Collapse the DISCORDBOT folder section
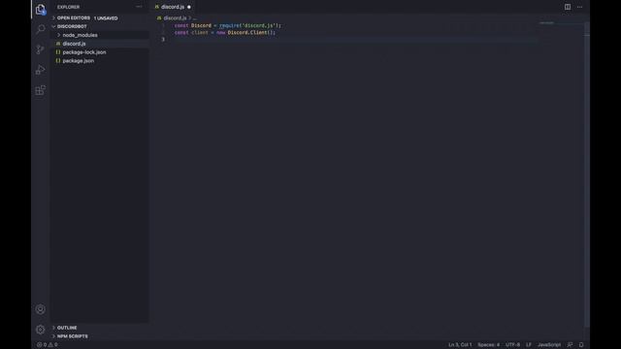621x349 pixels. tap(54, 26)
